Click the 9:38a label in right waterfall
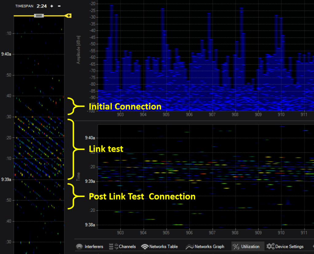 [x=90, y=225]
